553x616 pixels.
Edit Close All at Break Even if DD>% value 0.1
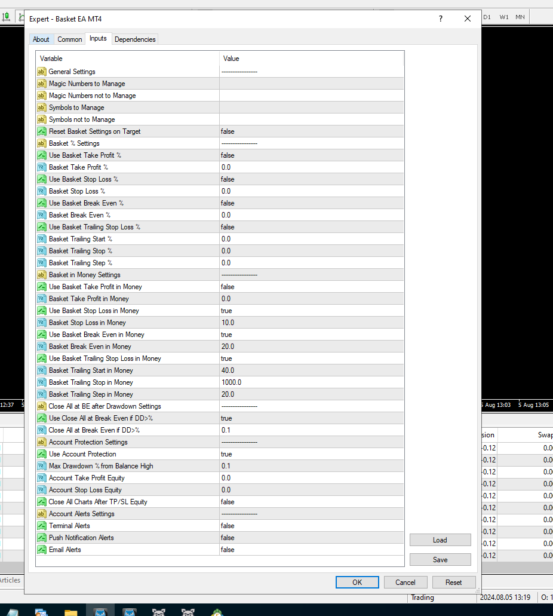click(312, 430)
